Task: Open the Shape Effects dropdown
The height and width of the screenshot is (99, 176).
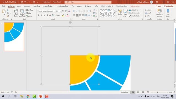Action: [135, 16]
